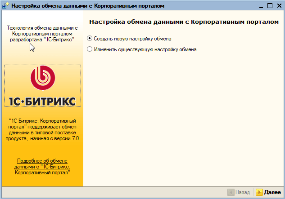
Task: Click the yellow arrow icon beside Далее
Action: (x=259, y=192)
